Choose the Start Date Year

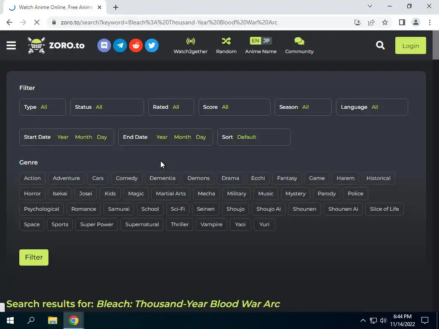63,137
